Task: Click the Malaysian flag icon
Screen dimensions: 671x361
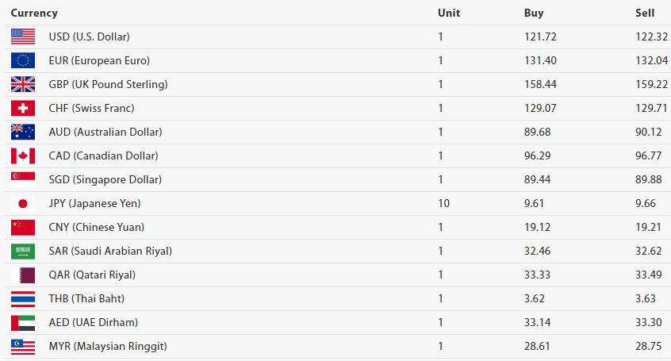Action: [x=23, y=346]
